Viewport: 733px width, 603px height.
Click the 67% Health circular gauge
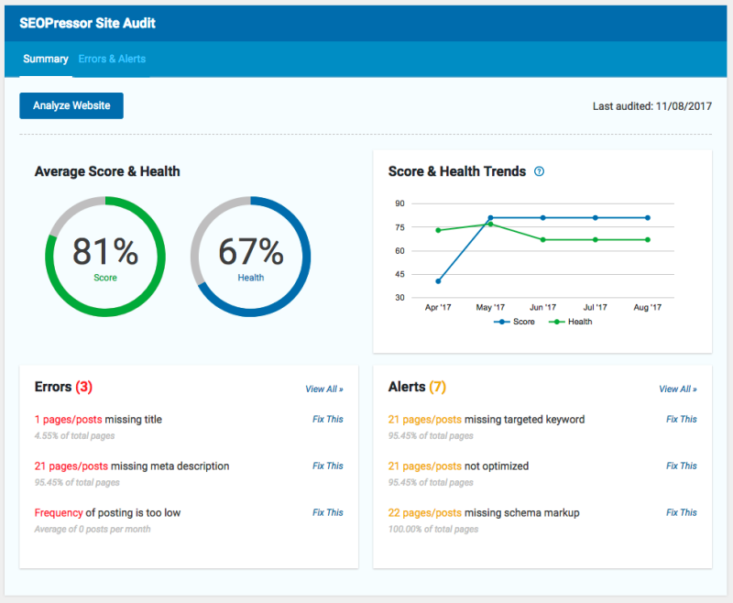point(250,257)
